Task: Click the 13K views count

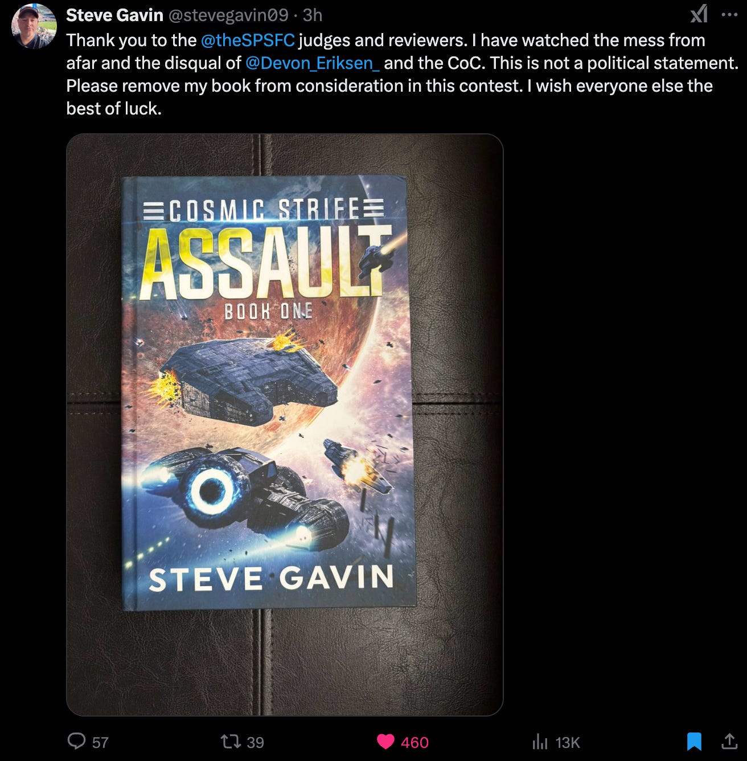Action: 567,742
